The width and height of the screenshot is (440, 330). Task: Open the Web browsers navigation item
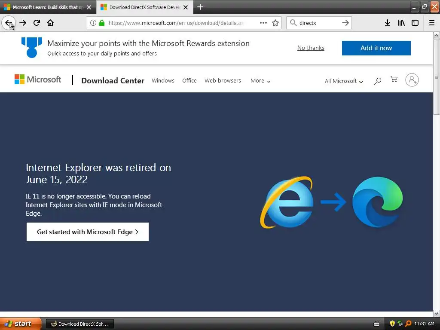point(223,81)
